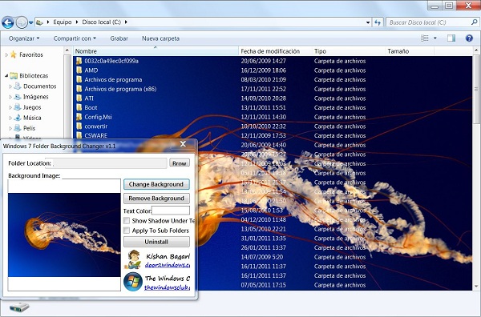Click Equipo in the address breadcrumb
Screen dimensions: 481x317
(63, 22)
